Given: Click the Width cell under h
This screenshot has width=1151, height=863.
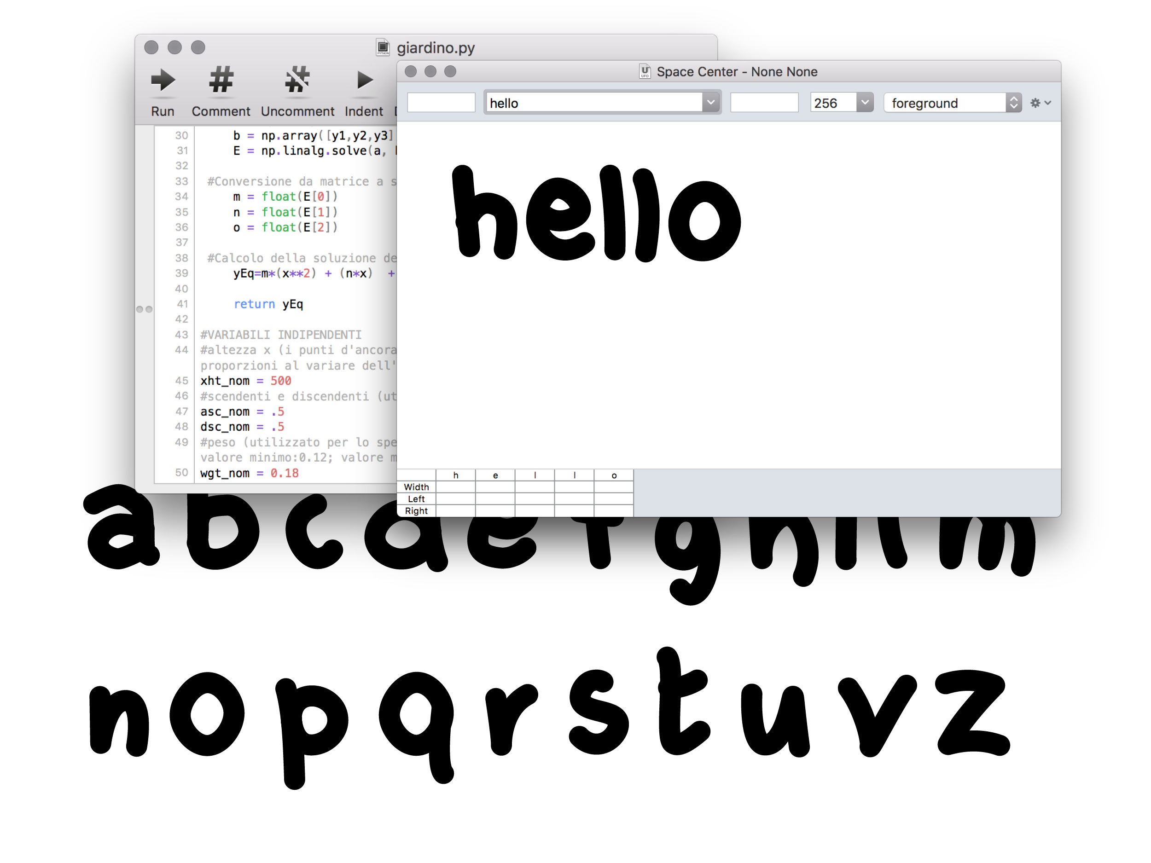Looking at the screenshot, I should 456,487.
